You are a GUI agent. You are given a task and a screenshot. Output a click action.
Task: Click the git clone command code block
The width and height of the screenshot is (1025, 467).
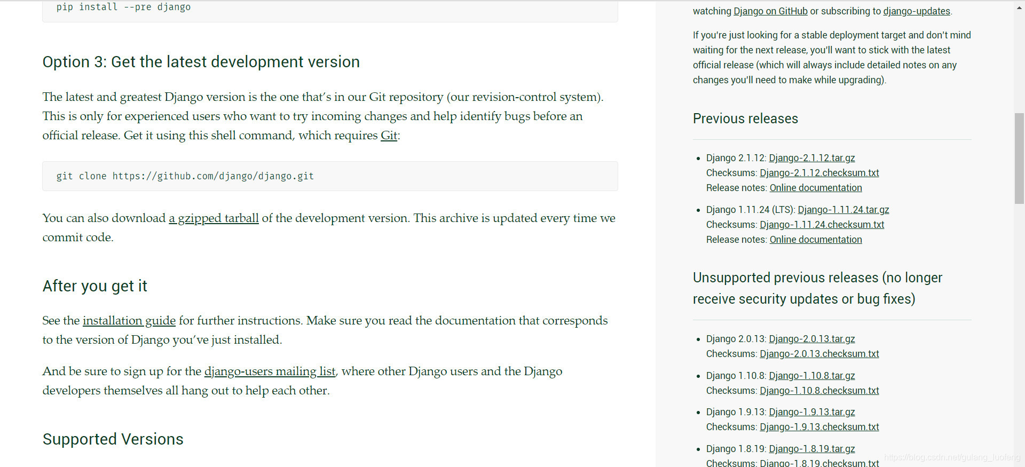pos(330,176)
